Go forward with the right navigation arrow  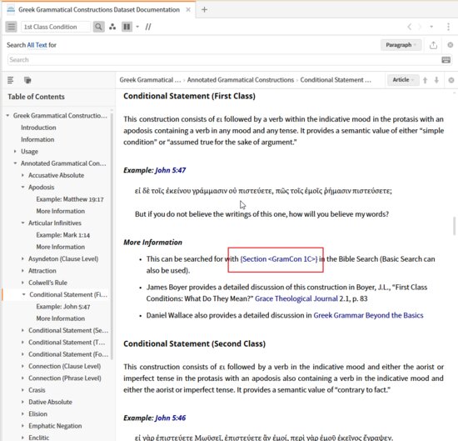420,27
